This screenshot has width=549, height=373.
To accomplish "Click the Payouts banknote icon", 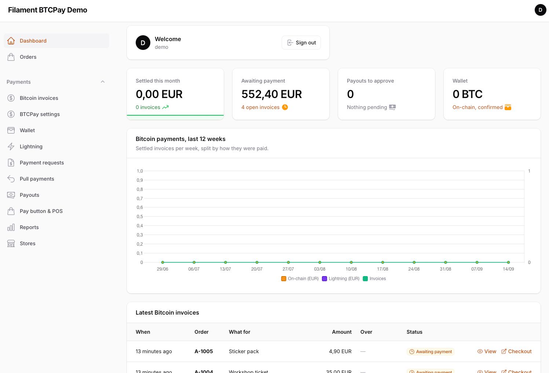I will (x=11, y=195).
